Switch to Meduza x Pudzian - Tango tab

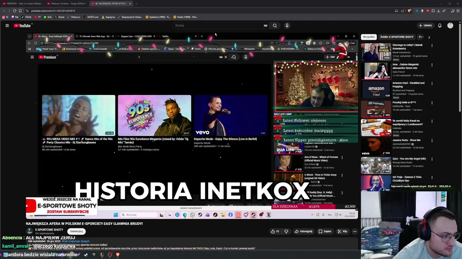(67, 4)
